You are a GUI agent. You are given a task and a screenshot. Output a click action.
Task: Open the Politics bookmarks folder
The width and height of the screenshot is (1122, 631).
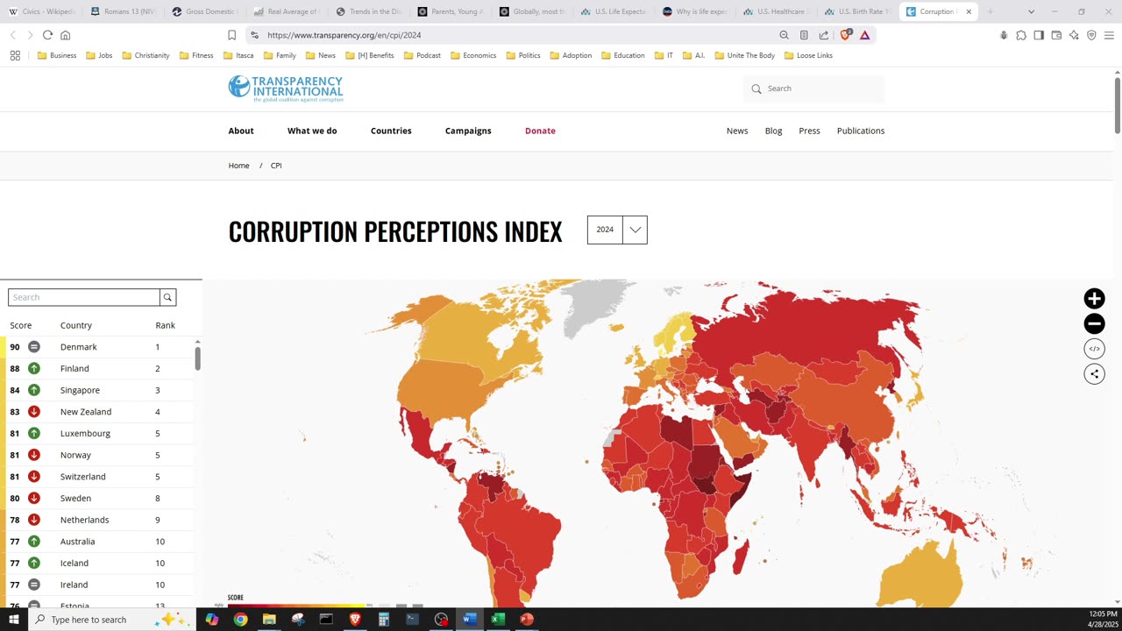click(x=522, y=55)
